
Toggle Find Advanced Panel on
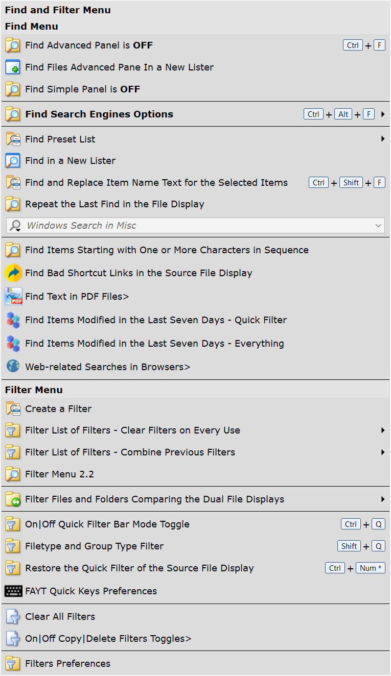195,45
